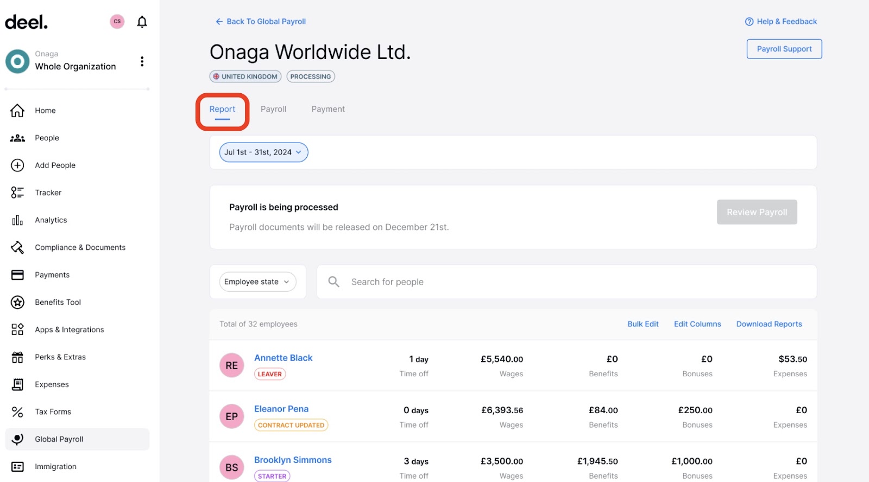Image resolution: width=869 pixels, height=482 pixels.
Task: Click Download Reports link
Action: (769, 324)
